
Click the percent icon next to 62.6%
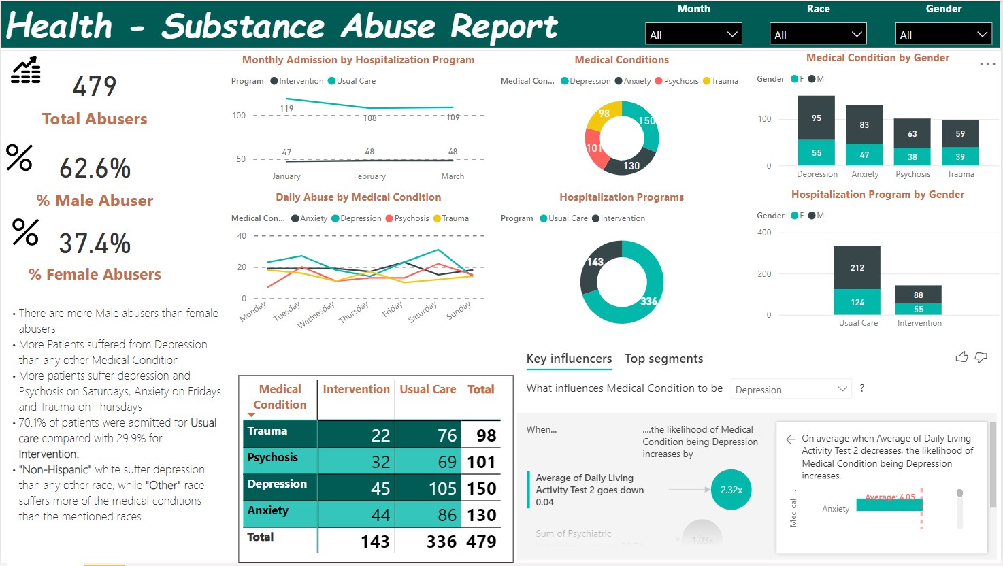(19, 158)
